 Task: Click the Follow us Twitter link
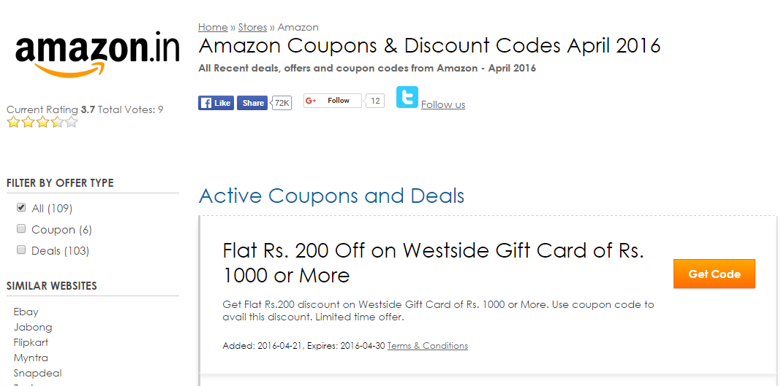(x=443, y=104)
